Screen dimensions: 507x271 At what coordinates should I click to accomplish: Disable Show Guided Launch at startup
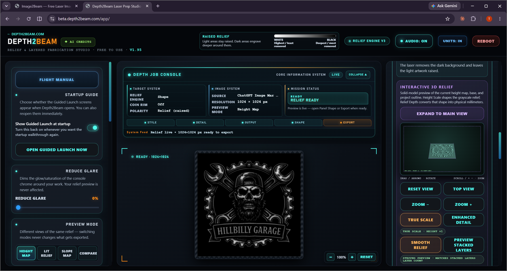click(x=93, y=128)
